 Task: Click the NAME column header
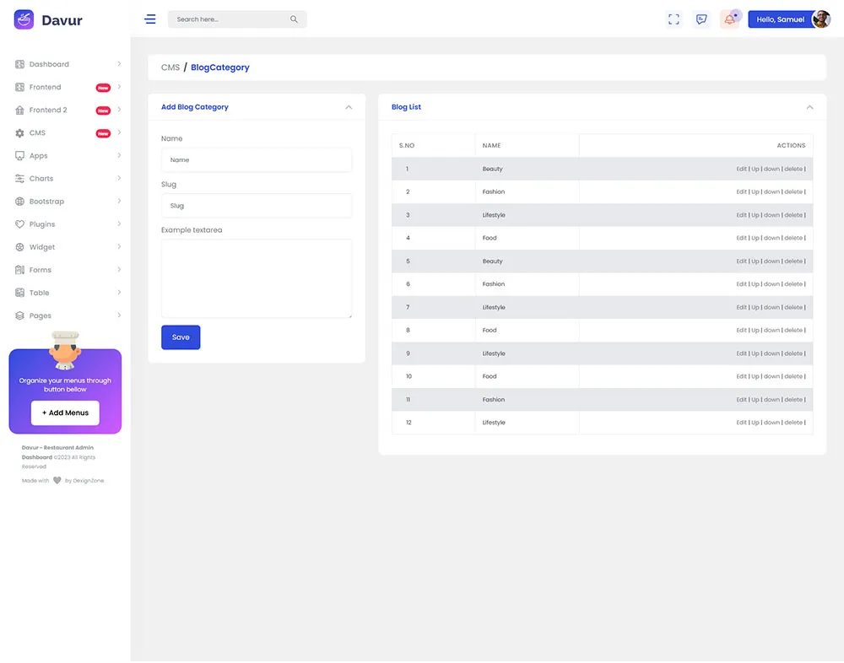click(x=491, y=146)
